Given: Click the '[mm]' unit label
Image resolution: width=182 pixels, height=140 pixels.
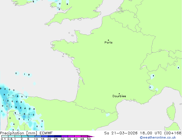Looking at the screenshot, I should (x=32, y=133).
